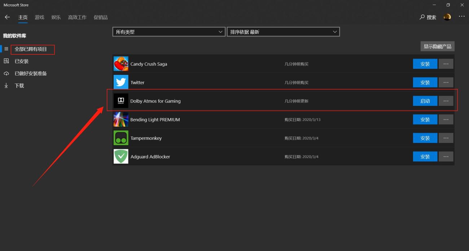The height and width of the screenshot is (251, 469).
Task: Install Adguard AdBlocker with 安装
Action: pyautogui.click(x=425, y=157)
